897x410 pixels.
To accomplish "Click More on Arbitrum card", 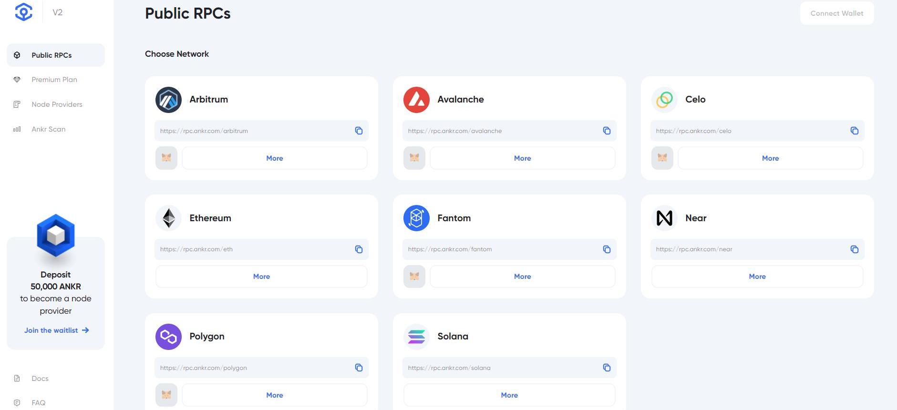I will click(x=275, y=158).
